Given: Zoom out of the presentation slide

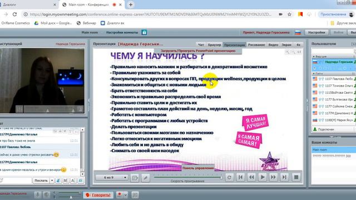Looking at the screenshot, I should (x=293, y=52).
